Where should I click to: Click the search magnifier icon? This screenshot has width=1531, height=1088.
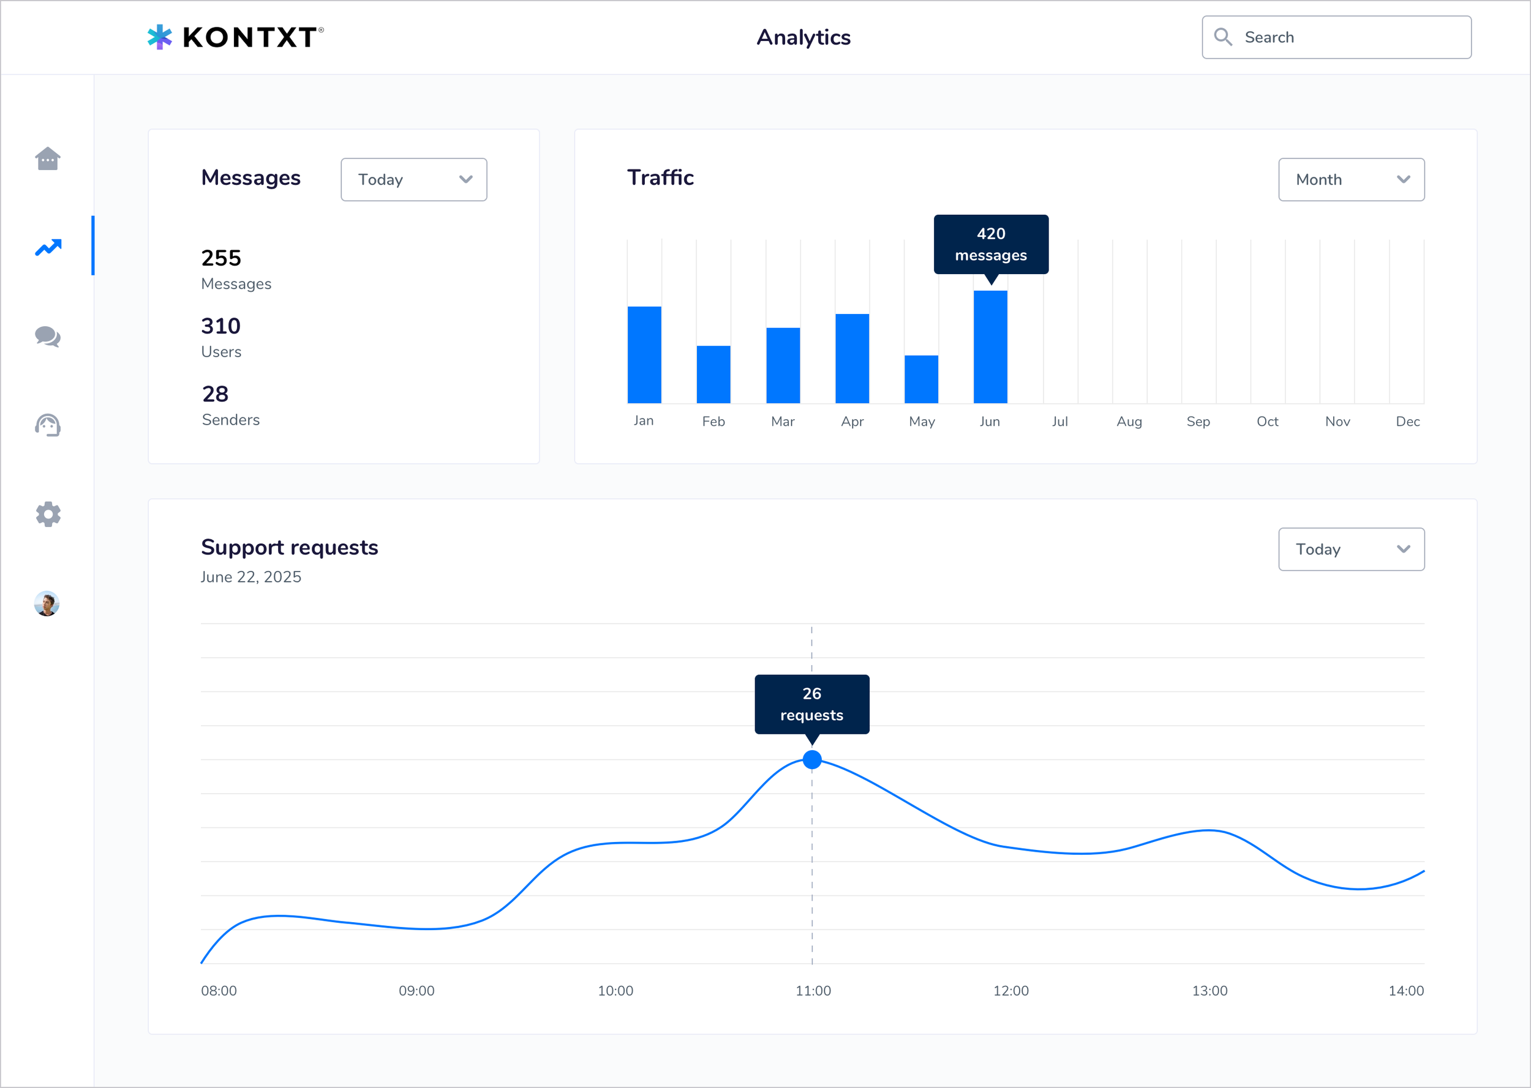(x=1224, y=37)
